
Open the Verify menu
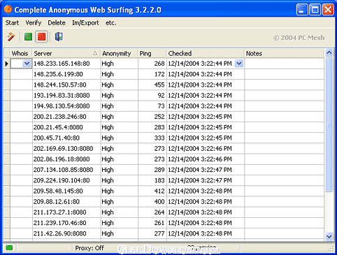(34, 23)
